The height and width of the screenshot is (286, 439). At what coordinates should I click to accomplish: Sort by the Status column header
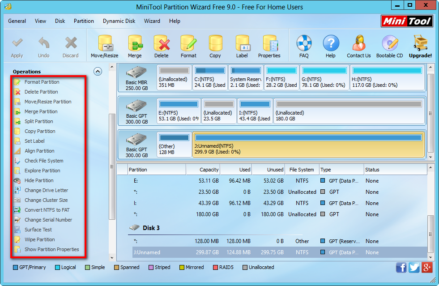[x=395, y=170]
